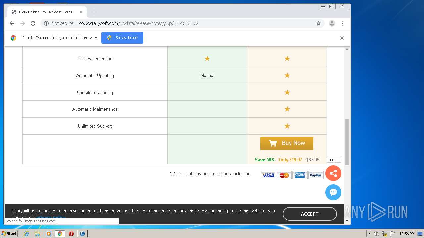Image resolution: width=424 pixels, height=238 pixels.
Task: Open Action Center flag icon
Action: click(393, 234)
